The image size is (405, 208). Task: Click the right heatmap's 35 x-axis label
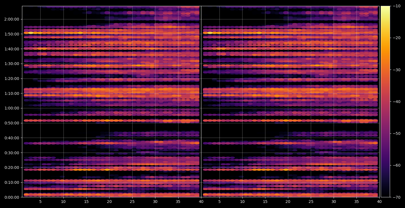357,202
